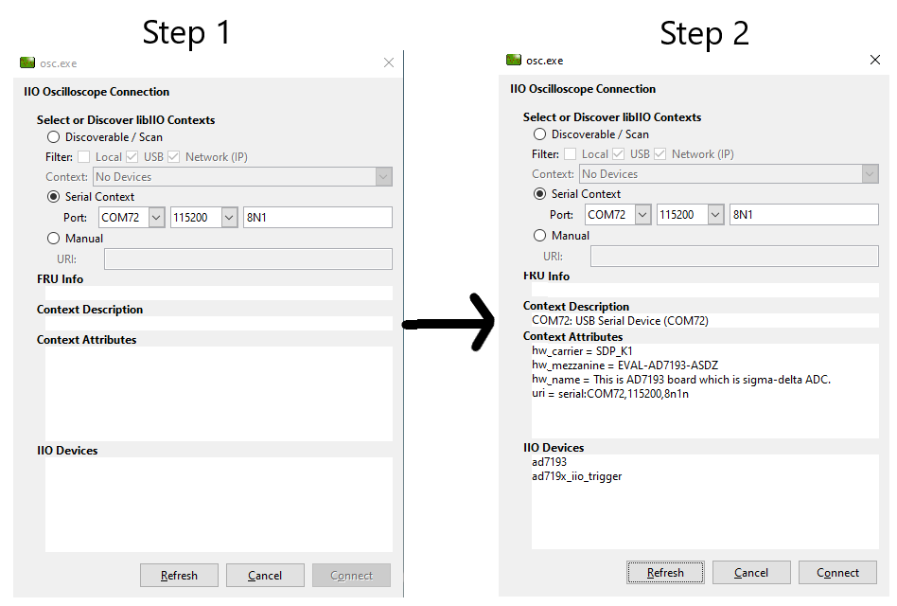Click the osc.exe icon in Step 2 window
The height and width of the screenshot is (606, 897).
tap(513, 60)
